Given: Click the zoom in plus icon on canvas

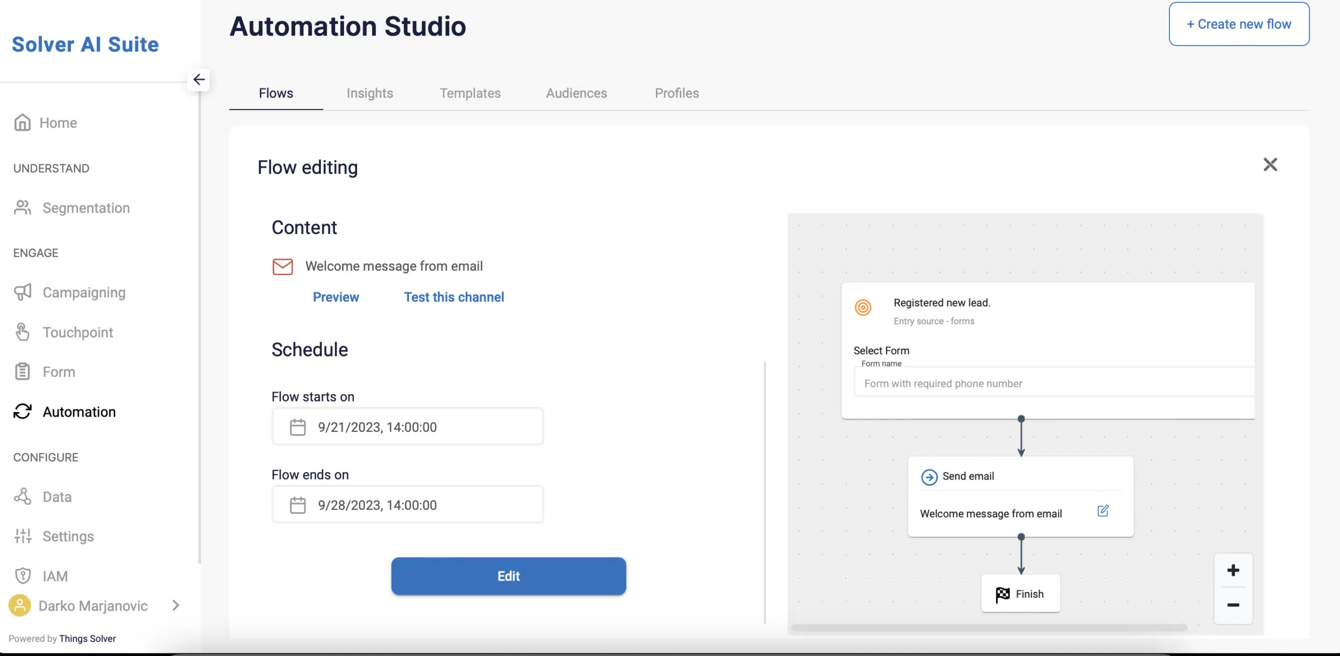Looking at the screenshot, I should click(1233, 571).
